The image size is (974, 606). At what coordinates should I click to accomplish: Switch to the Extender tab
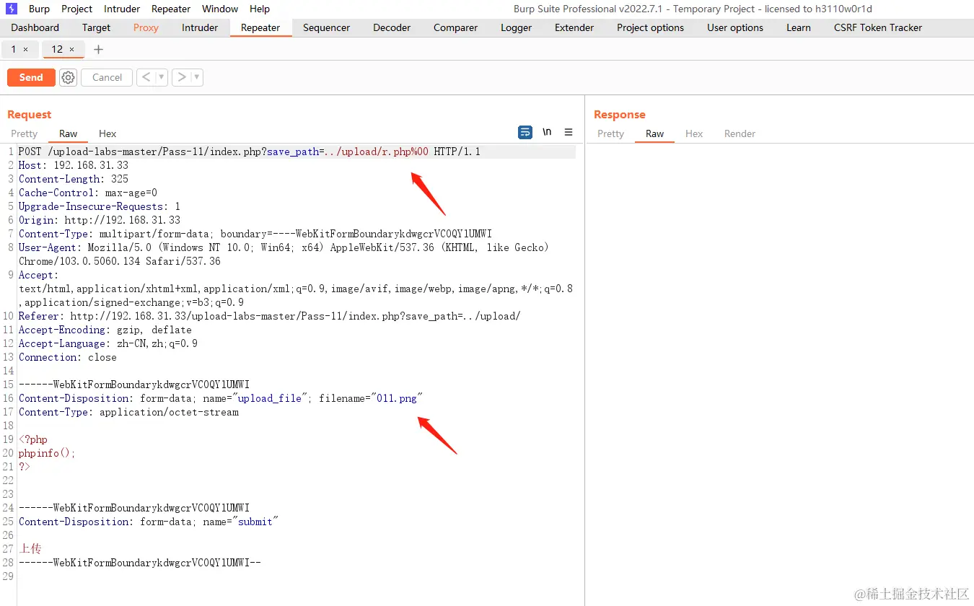pos(574,27)
